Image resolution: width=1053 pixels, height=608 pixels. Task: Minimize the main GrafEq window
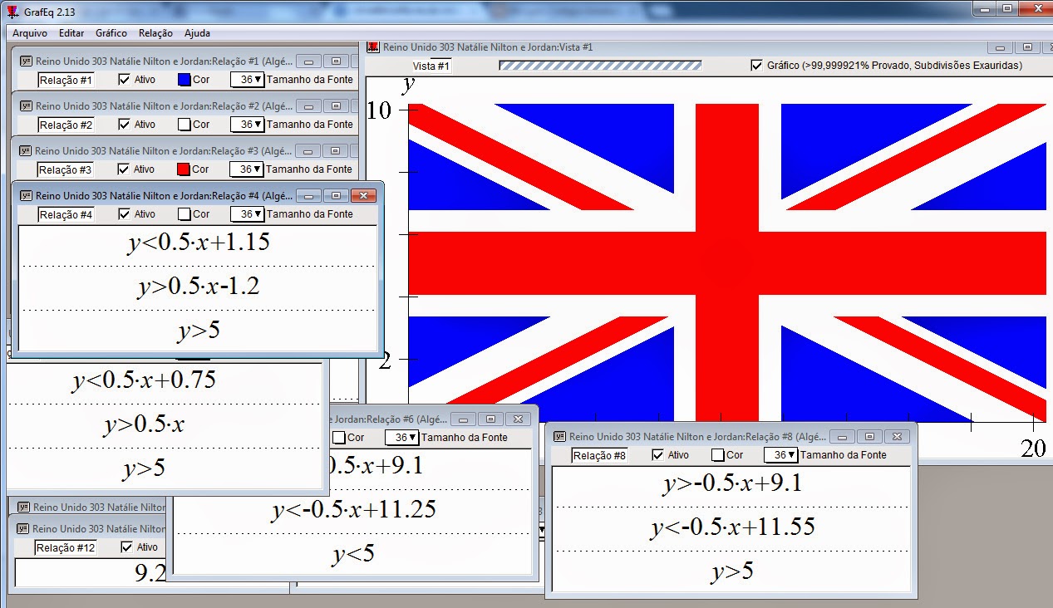pos(983,8)
